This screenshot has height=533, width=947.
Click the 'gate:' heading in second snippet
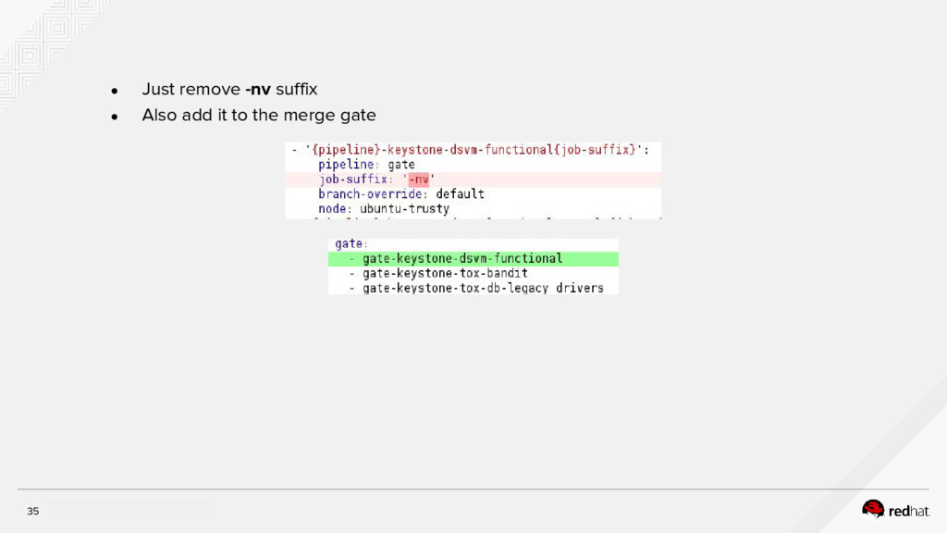pyautogui.click(x=351, y=244)
